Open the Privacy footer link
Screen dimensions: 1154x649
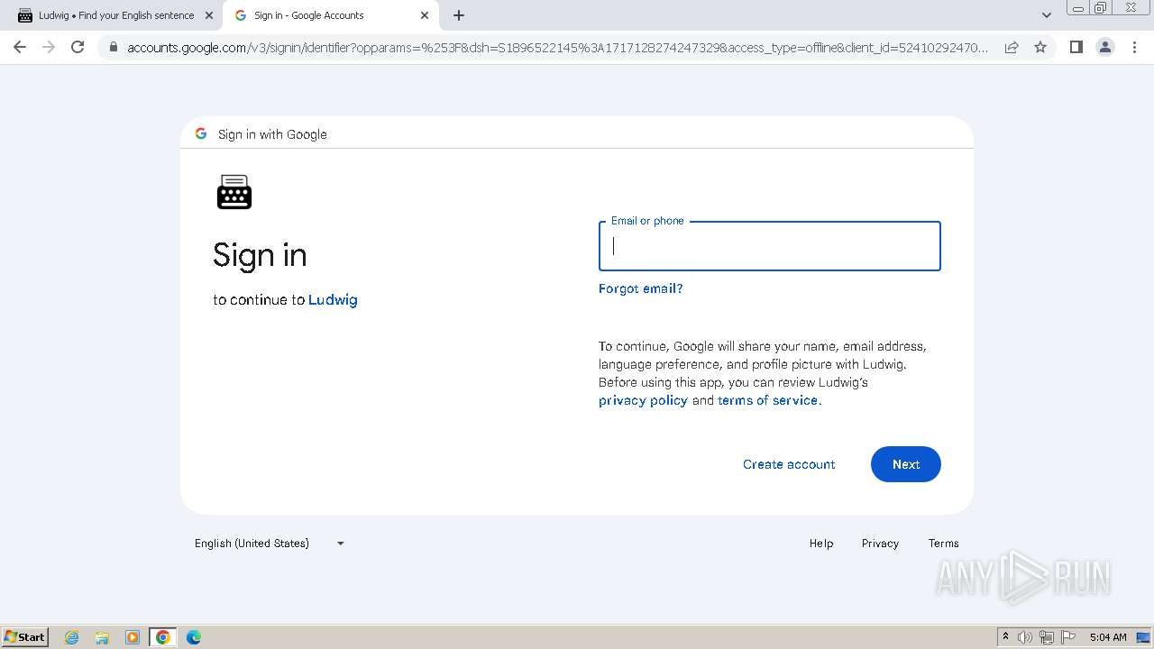(880, 544)
